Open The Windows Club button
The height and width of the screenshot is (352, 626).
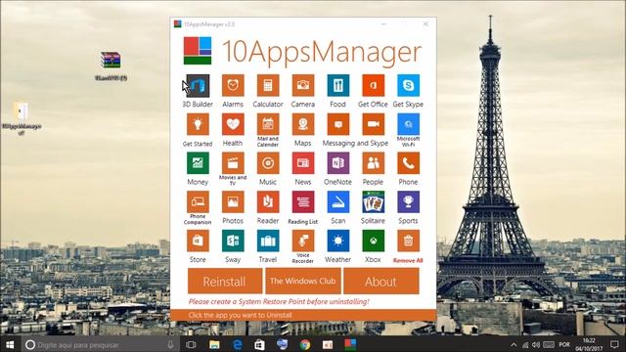(303, 282)
